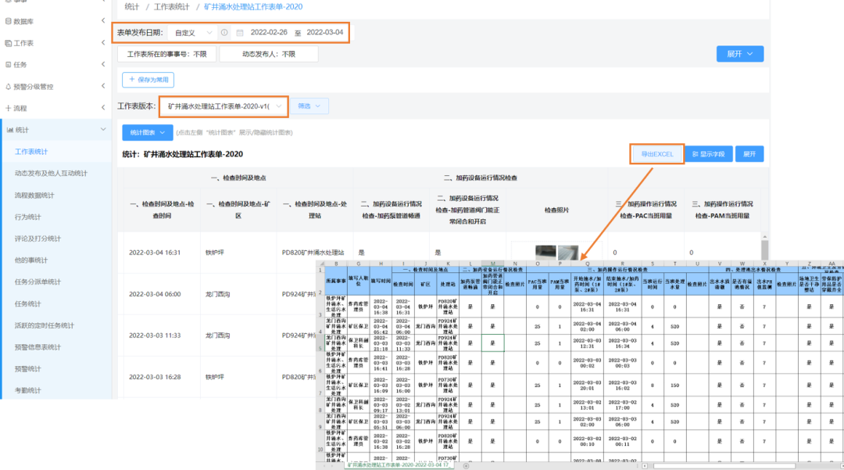This screenshot has height=470, width=844.
Task: Open 动态发布及他人互动统计 in the sidebar
Action: click(x=51, y=173)
